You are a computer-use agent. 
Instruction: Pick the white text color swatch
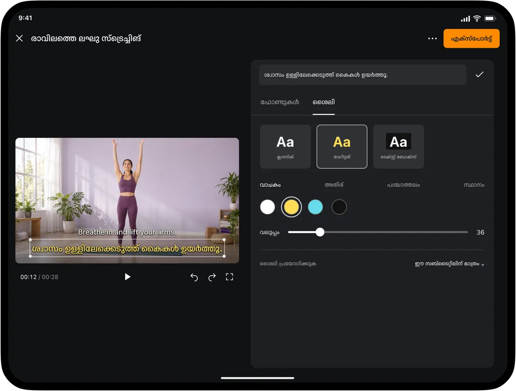point(267,207)
